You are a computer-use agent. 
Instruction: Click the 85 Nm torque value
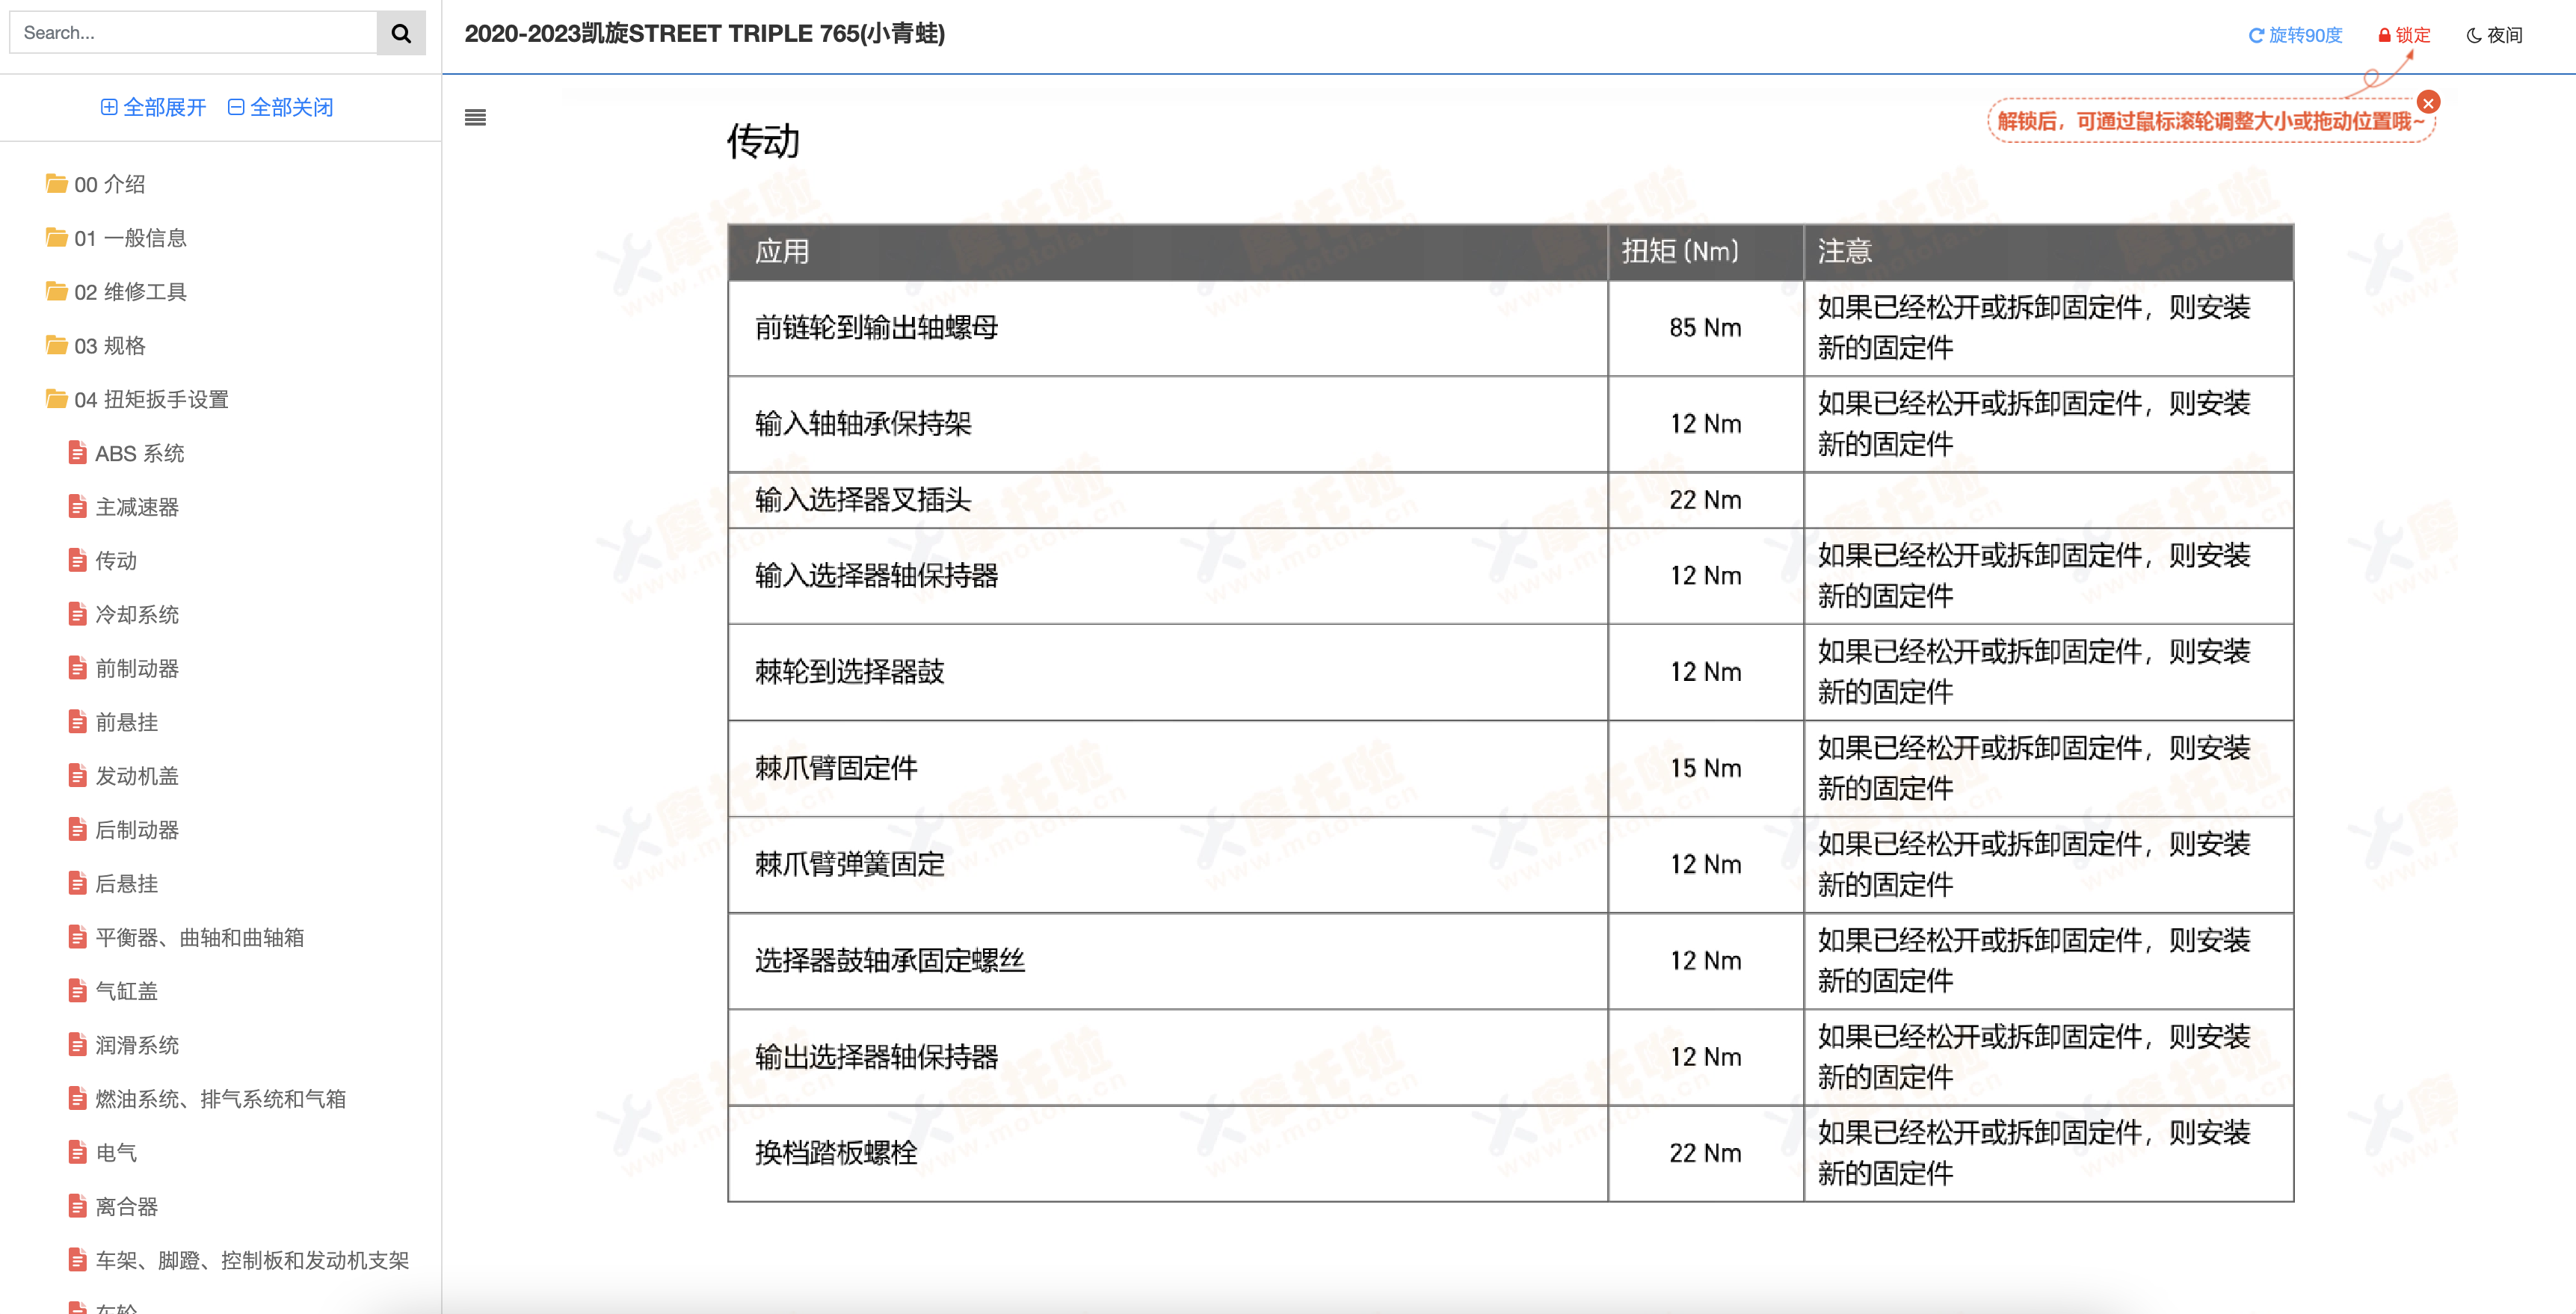click(x=1705, y=328)
